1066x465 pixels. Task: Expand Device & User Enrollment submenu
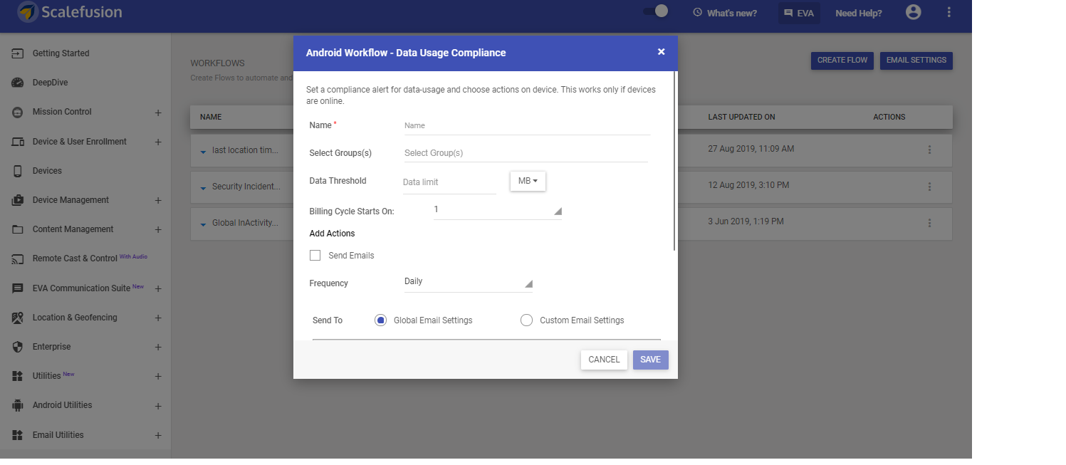pos(158,142)
